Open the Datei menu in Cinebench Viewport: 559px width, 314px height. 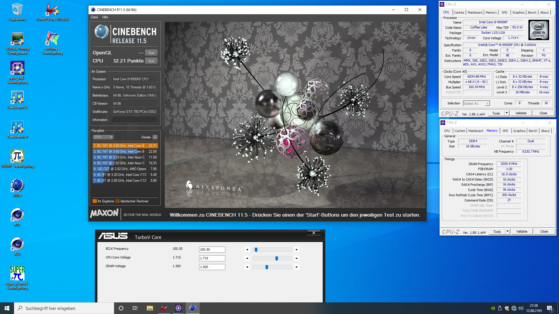coord(94,17)
